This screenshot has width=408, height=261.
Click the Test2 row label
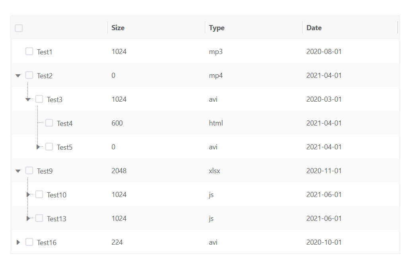45,76
